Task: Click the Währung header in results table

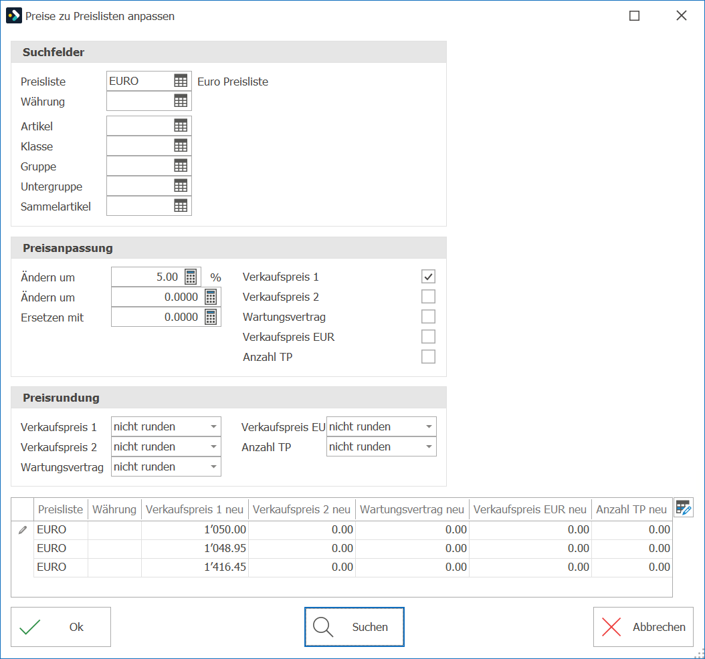Action: click(x=114, y=509)
